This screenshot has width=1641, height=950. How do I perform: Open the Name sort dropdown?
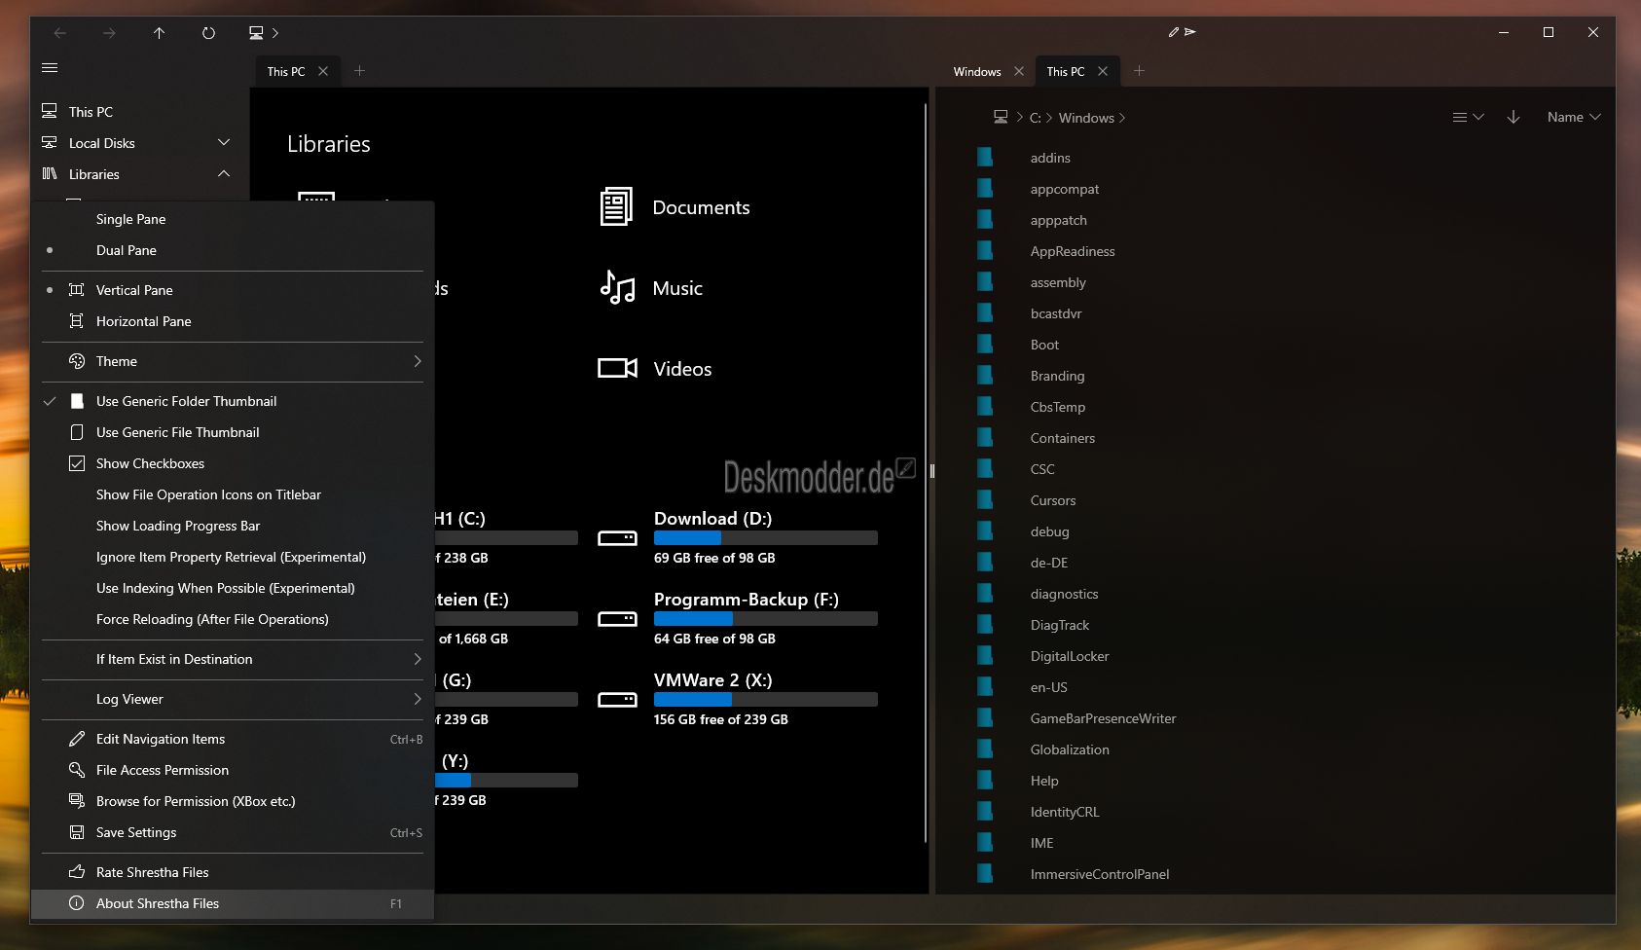1574,117
